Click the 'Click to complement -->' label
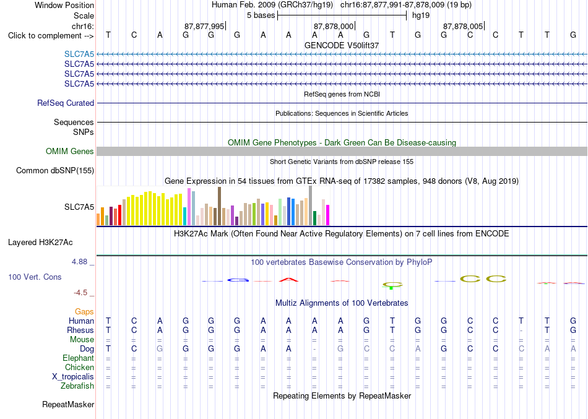588x419 pixels. [x=51, y=36]
